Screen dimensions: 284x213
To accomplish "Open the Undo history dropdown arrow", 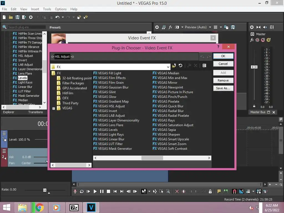I will tap(63, 17).
